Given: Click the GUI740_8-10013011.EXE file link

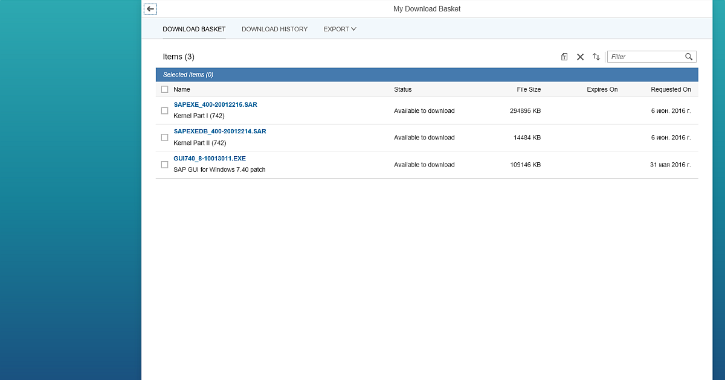Looking at the screenshot, I should coord(210,158).
